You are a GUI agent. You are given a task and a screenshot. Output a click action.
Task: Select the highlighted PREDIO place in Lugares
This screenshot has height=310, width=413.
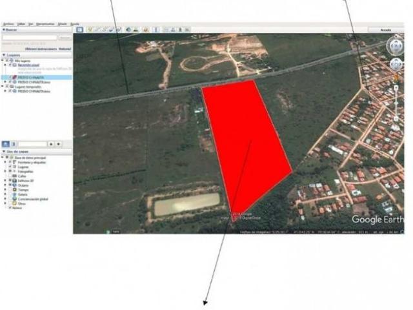pyautogui.click(x=37, y=77)
